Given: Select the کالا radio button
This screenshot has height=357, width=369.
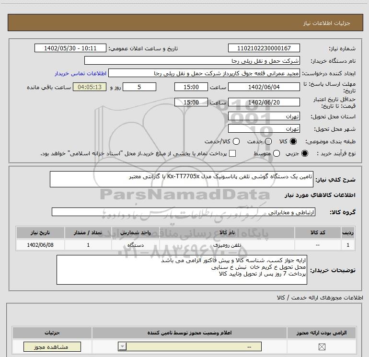Looking at the screenshot, I should coord(293,141).
